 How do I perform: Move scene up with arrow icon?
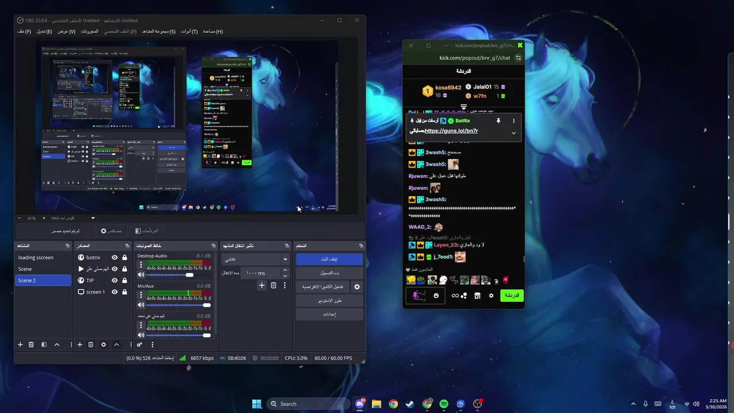[x=57, y=345]
